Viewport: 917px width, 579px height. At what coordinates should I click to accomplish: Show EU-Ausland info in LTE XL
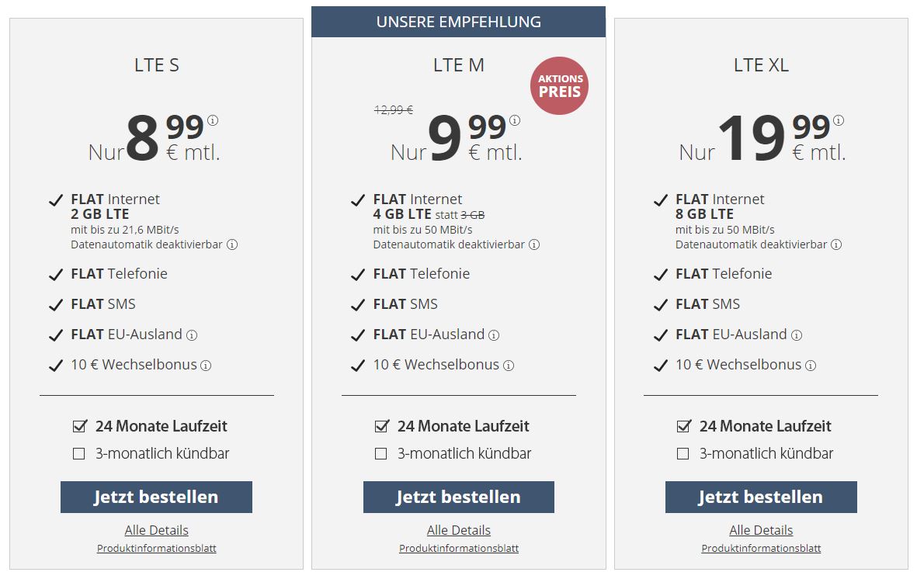(797, 335)
